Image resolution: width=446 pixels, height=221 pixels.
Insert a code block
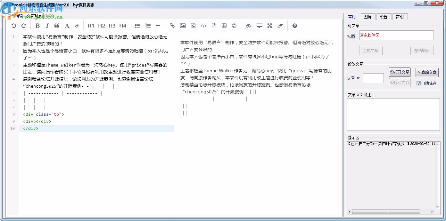(x=214, y=26)
